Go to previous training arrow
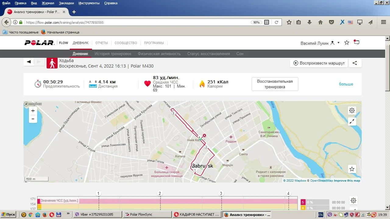 (29, 62)
